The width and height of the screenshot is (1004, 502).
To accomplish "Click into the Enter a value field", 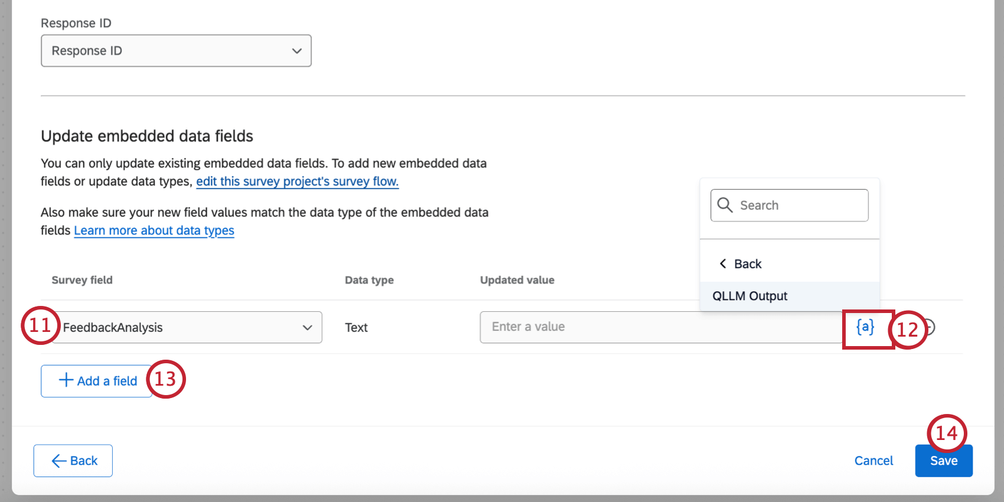I will (661, 327).
